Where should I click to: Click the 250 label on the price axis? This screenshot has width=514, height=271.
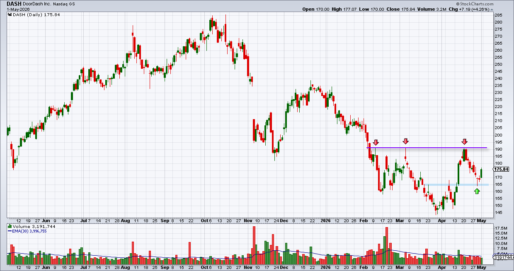(498, 65)
